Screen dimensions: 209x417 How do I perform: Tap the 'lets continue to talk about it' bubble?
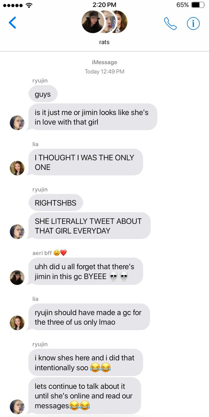click(85, 395)
